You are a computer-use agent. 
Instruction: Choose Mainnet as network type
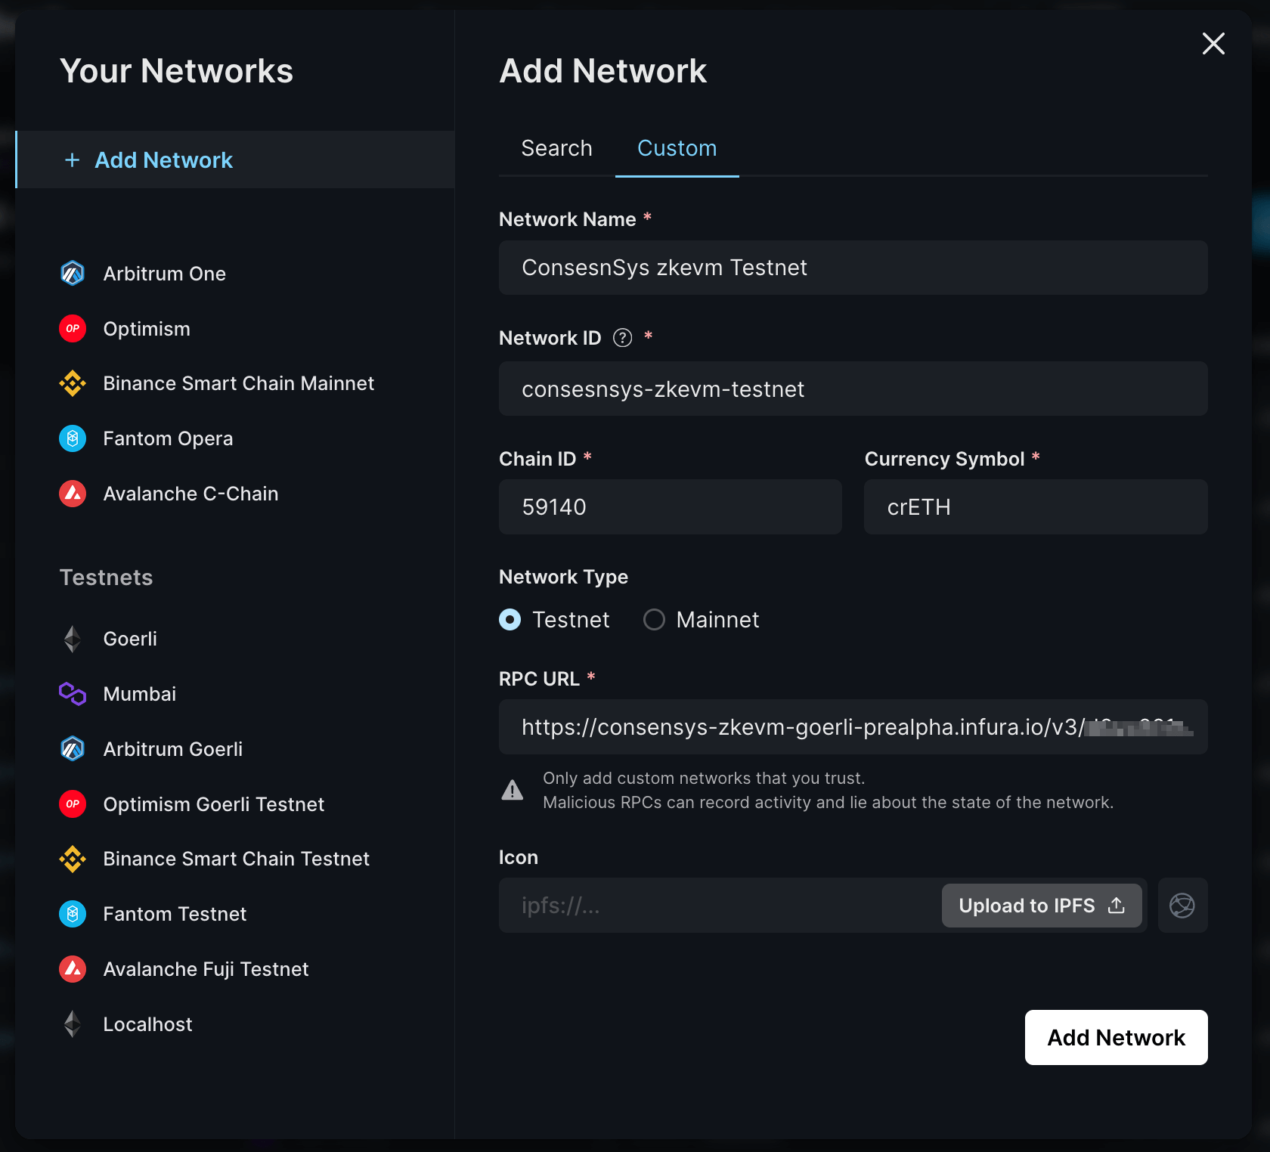click(653, 619)
